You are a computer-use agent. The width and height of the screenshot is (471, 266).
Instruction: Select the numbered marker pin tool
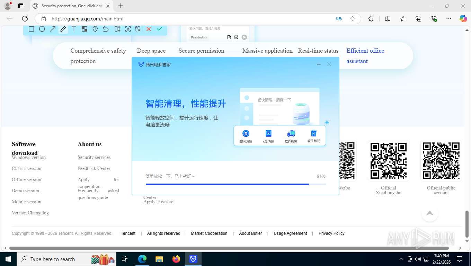coord(95,29)
